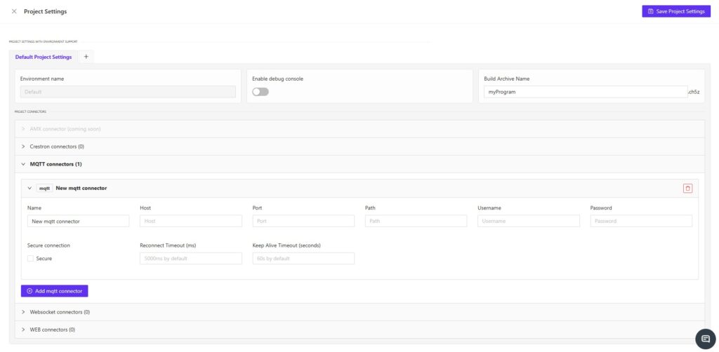719x352 pixels.
Task: Toggle the Enable debug console switch
Action: click(260, 92)
